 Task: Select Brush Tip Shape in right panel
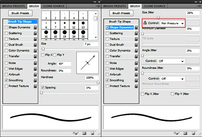(120, 22)
